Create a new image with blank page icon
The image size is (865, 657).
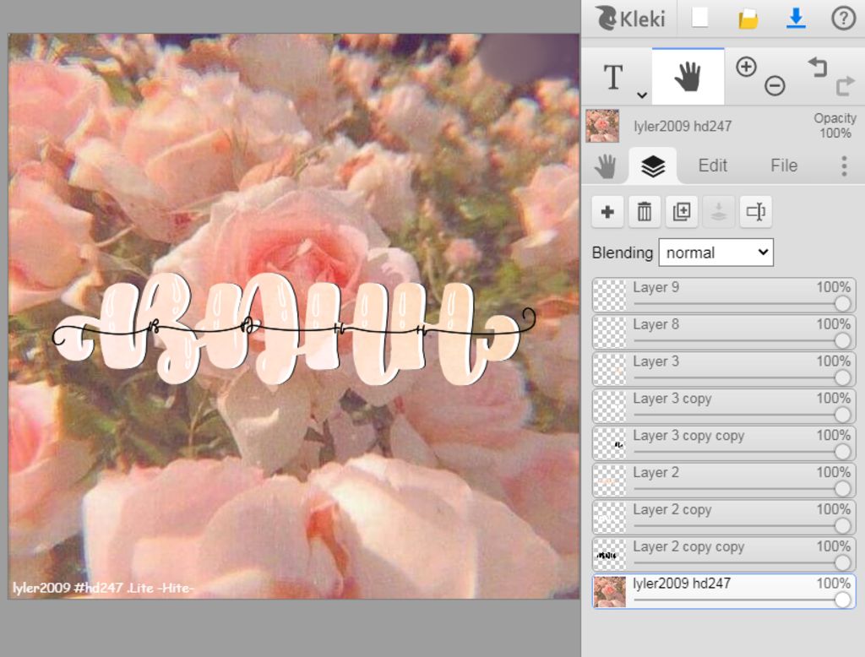click(699, 18)
